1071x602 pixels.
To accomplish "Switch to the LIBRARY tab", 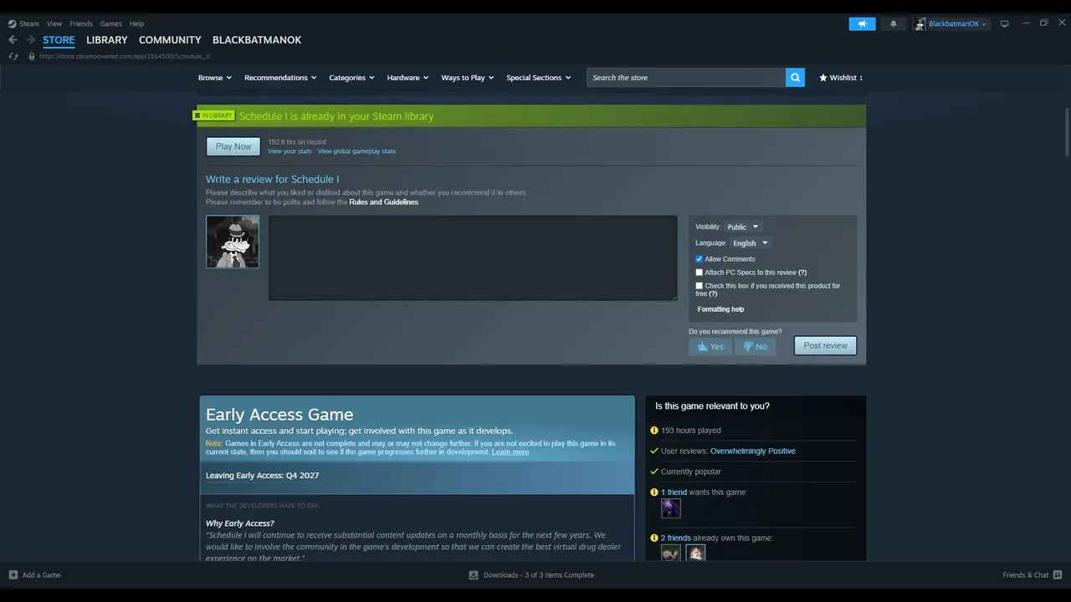I will click(x=107, y=40).
